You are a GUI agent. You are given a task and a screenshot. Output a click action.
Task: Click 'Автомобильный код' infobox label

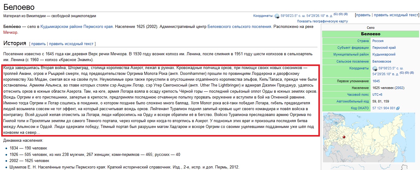pyautogui.click(x=352, y=101)
